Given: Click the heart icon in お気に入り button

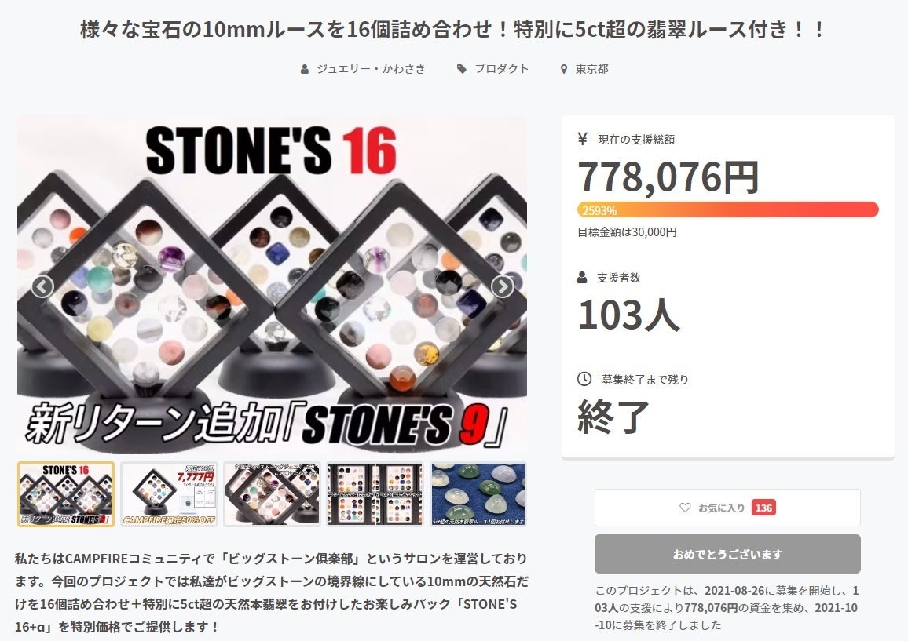Looking at the screenshot, I should pyautogui.click(x=685, y=508).
